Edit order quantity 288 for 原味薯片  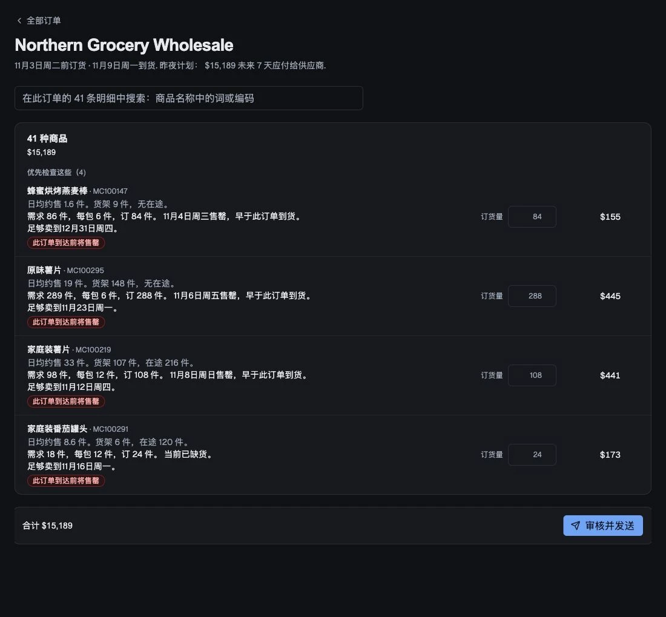click(x=532, y=296)
